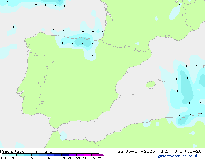Click the arrow tip above 50 on legend
Image resolution: width=205 pixels, height=159 pixels.
102,155
